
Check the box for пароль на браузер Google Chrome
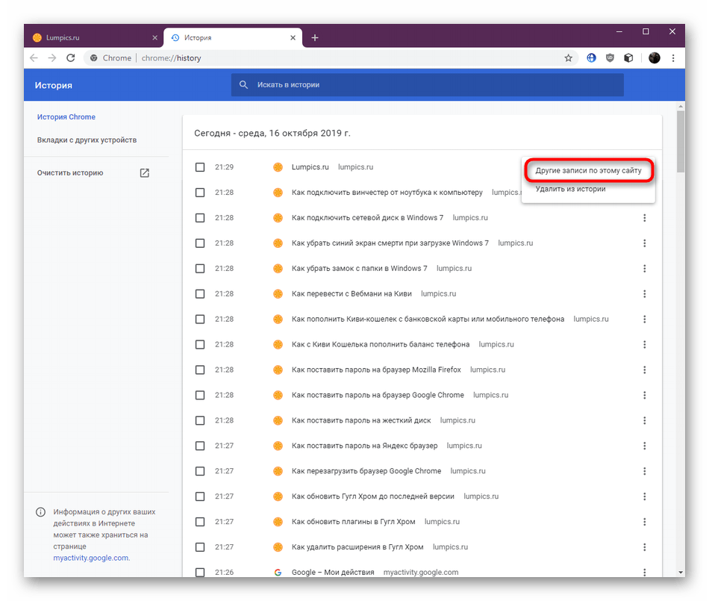(200, 395)
